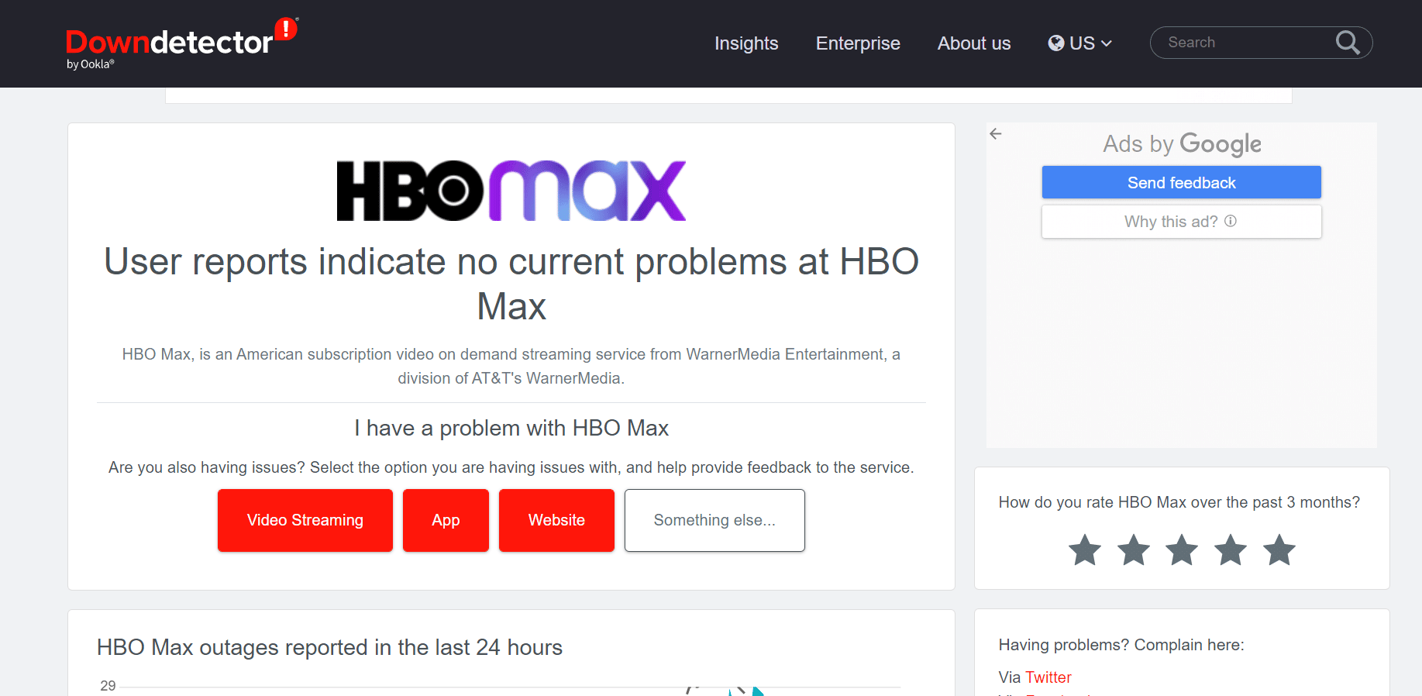
Task: Open the Insights menu item
Action: [746, 43]
